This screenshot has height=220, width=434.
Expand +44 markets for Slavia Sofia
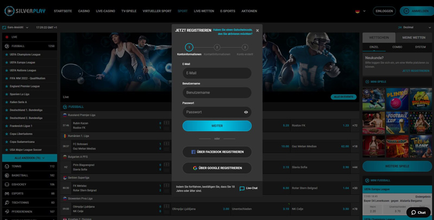pyautogui.click(x=355, y=167)
